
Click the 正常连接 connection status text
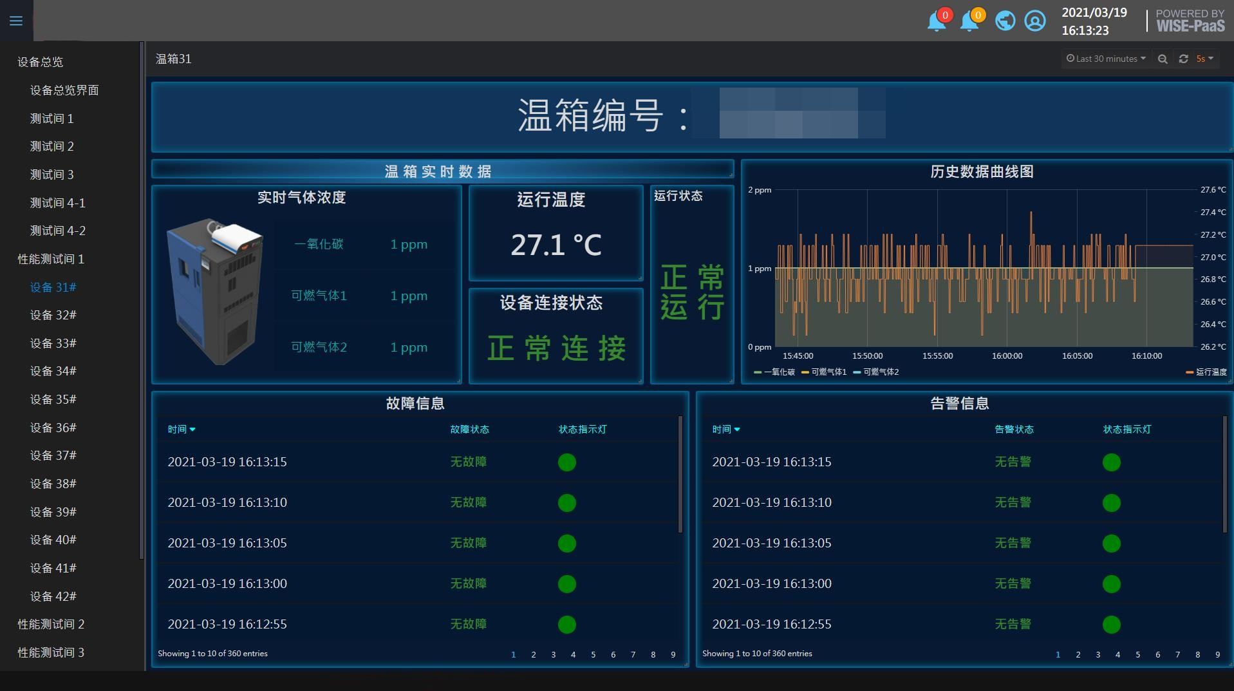pos(556,348)
